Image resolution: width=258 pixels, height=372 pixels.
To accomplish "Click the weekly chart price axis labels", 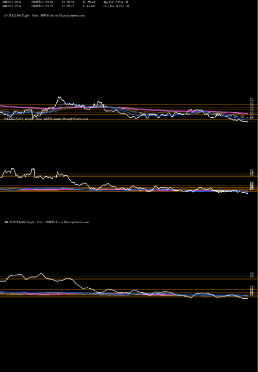I will point(252,181).
